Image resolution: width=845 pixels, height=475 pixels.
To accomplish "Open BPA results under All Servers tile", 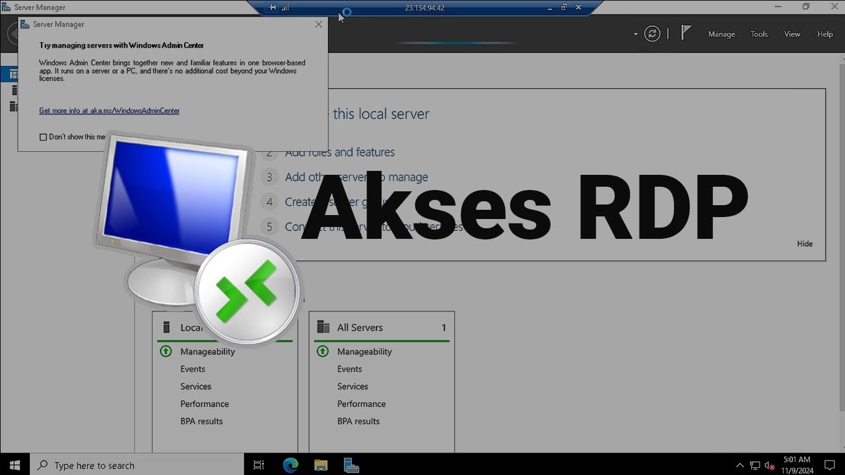I will point(358,422).
